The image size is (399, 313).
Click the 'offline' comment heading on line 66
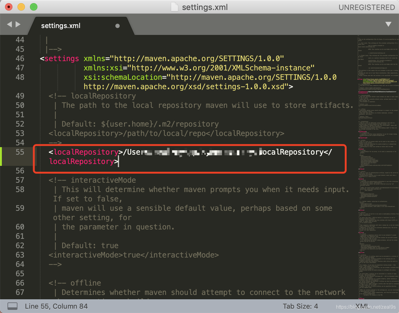86,283
